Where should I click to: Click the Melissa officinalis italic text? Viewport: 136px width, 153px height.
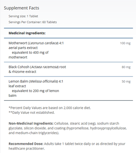click(43, 81)
